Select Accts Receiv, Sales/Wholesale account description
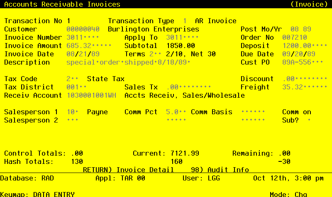 (185, 96)
